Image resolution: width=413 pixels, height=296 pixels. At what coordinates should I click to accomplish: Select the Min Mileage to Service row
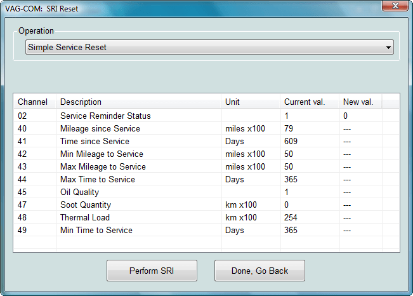(206, 154)
